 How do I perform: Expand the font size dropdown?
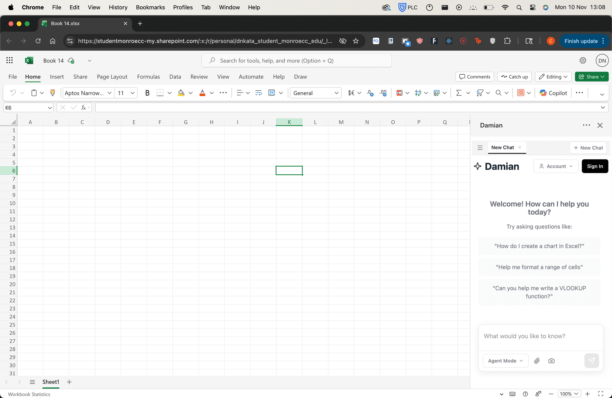point(132,93)
